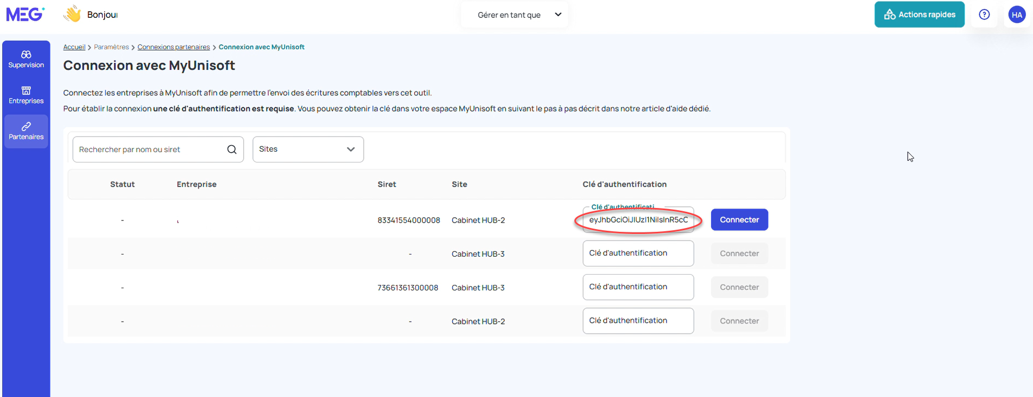
Task: Click the Connexion avec MyUnisoft breadcrumb
Action: (262, 47)
